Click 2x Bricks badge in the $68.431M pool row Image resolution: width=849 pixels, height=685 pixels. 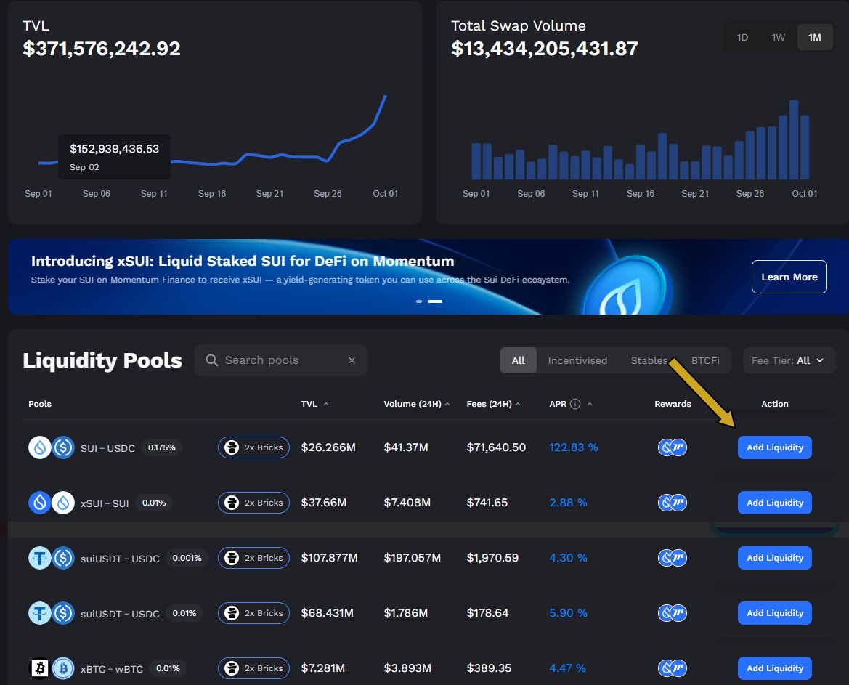(254, 614)
